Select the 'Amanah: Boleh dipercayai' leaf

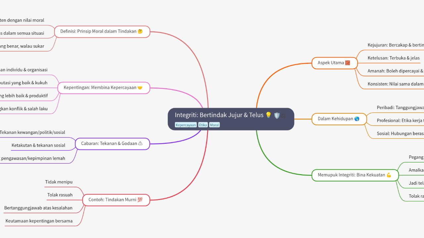pos(396,71)
